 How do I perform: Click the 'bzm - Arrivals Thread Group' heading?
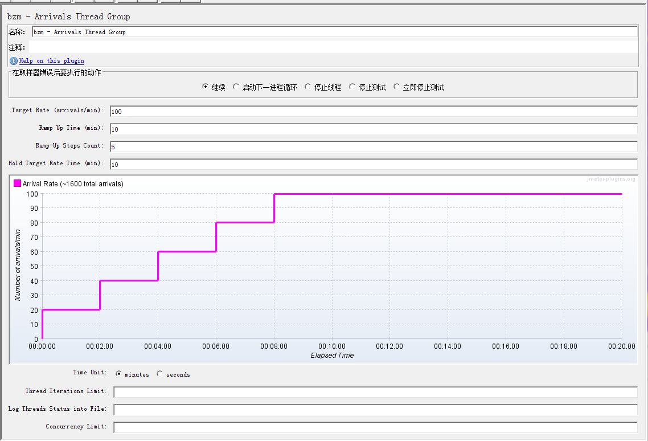[68, 17]
